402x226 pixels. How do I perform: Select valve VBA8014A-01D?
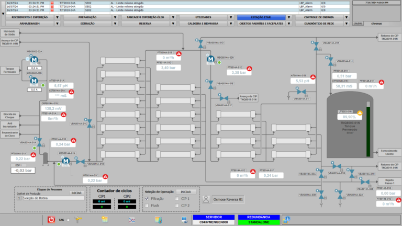201,44
